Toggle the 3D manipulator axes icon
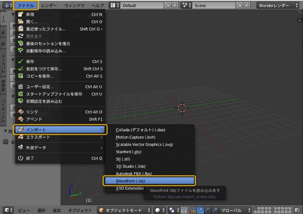The height and width of the screenshot is (214, 303). [x=193, y=210]
